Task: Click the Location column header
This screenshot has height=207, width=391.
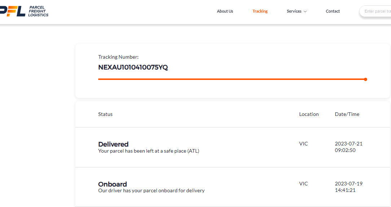Action: pos(309,114)
